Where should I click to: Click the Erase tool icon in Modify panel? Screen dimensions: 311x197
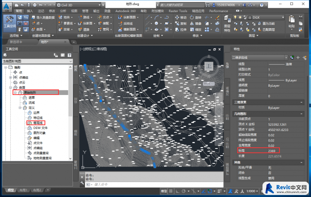pyautogui.click(x=217, y=17)
